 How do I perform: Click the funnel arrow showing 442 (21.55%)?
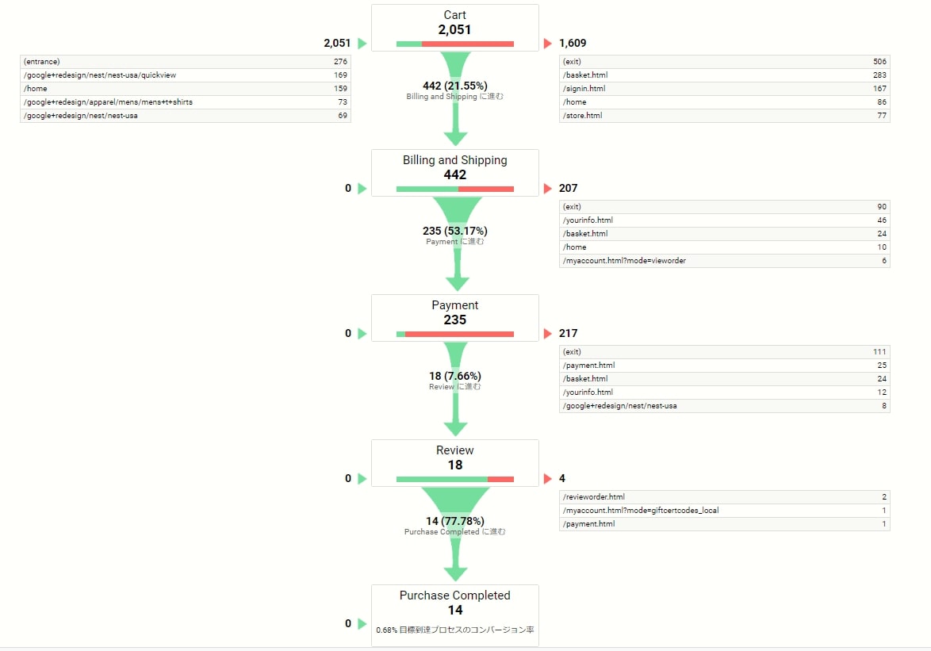point(455,98)
